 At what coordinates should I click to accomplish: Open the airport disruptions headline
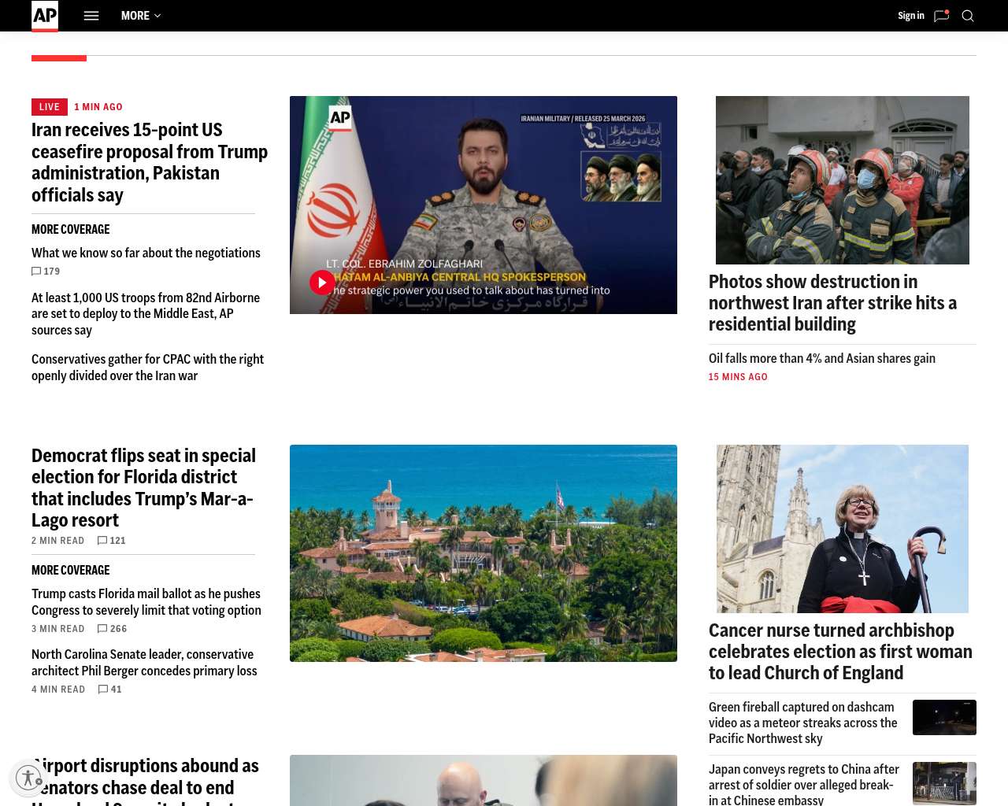click(146, 781)
